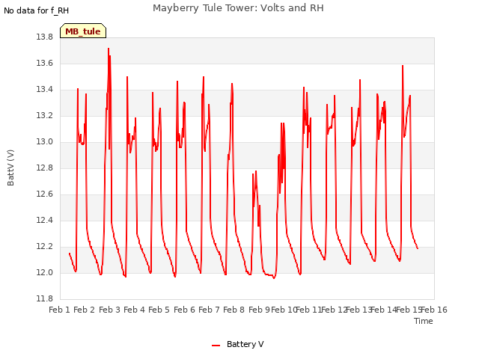The height and width of the screenshot is (359, 479).
Task: Click the 'Feb 5' x-axis date label
Action: 159,310
